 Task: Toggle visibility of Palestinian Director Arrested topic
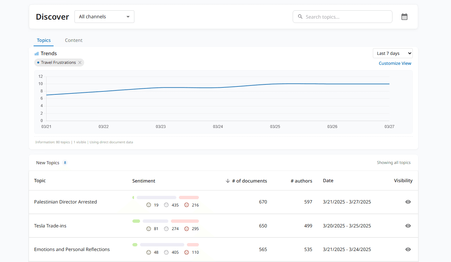[408, 202]
